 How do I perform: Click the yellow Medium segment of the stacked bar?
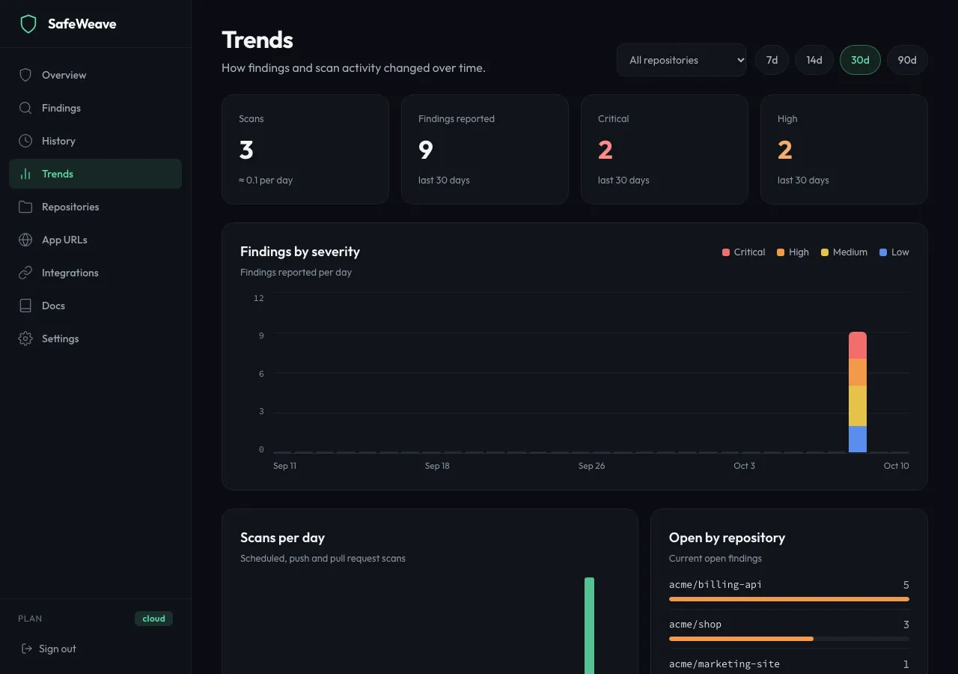pyautogui.click(x=858, y=406)
